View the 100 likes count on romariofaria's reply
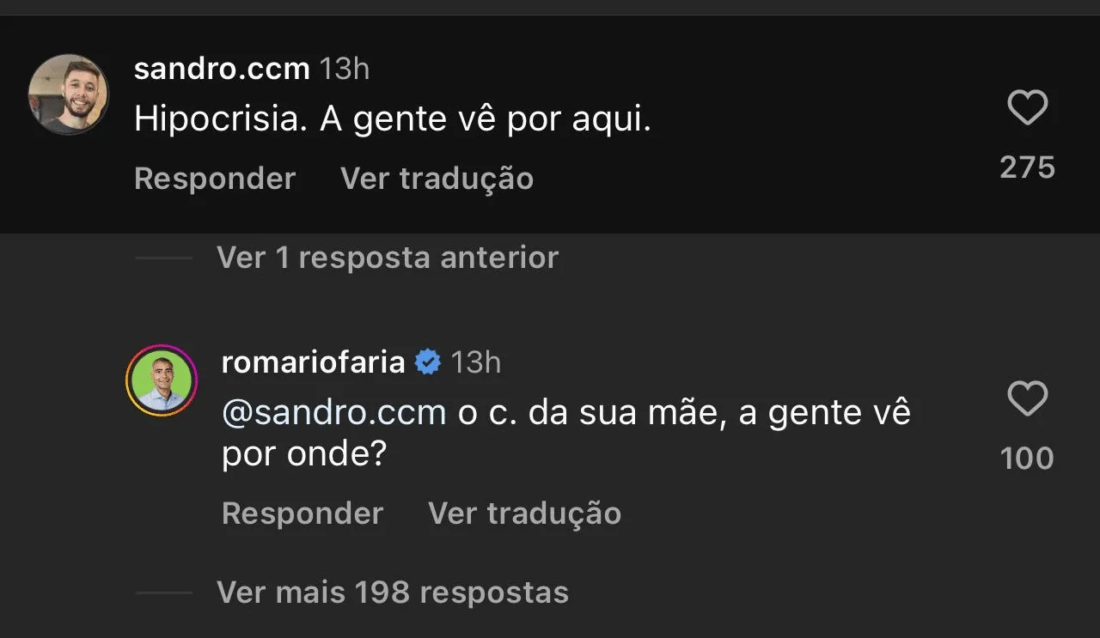The width and height of the screenshot is (1100, 638). 1027,459
